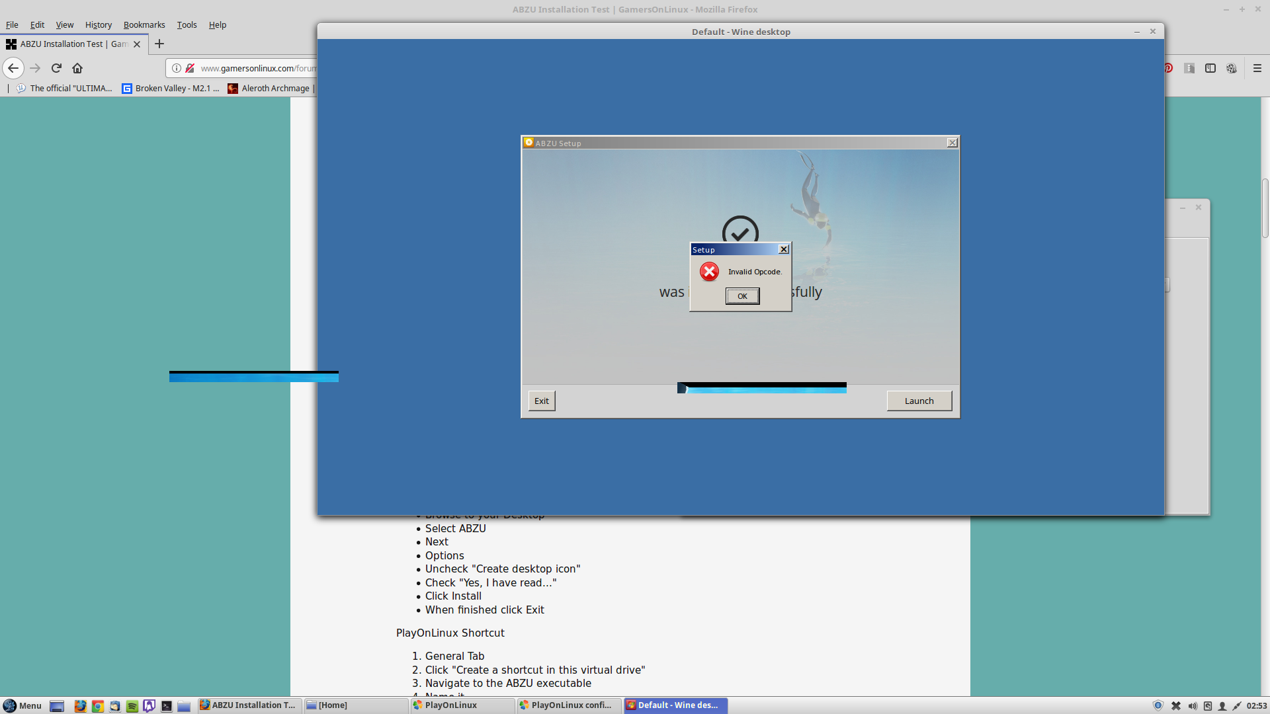Click the Pinterest extension icon
1270x714 pixels.
[1169, 68]
